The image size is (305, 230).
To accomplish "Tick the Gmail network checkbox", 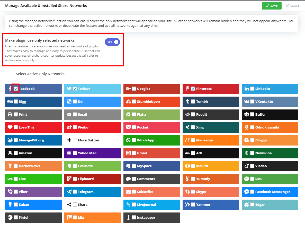I will pyautogui.click(x=134, y=153).
